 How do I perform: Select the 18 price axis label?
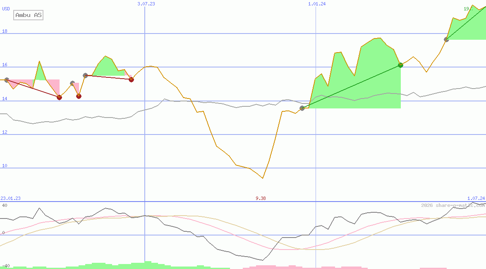[5, 31]
